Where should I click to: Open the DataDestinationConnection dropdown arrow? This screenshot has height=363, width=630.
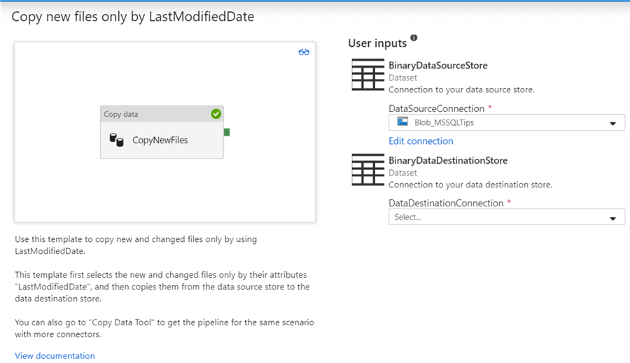[612, 218]
